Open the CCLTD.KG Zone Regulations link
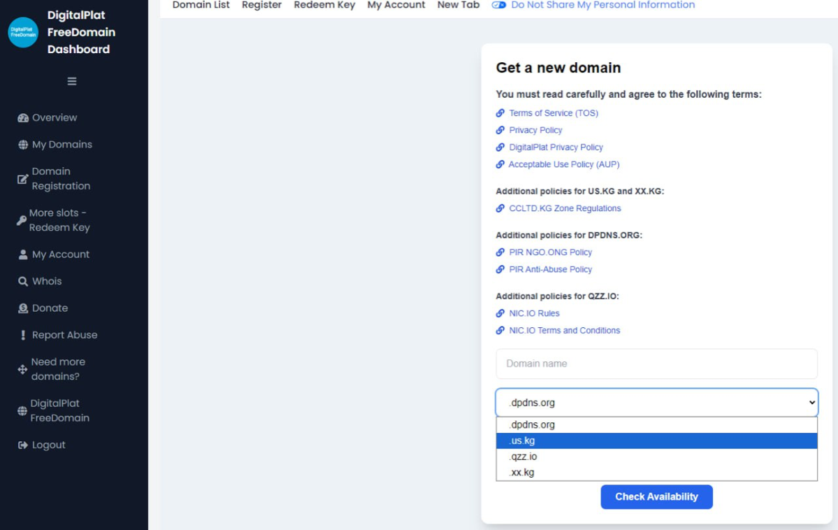Viewport: 838px width, 530px height. [x=565, y=208]
